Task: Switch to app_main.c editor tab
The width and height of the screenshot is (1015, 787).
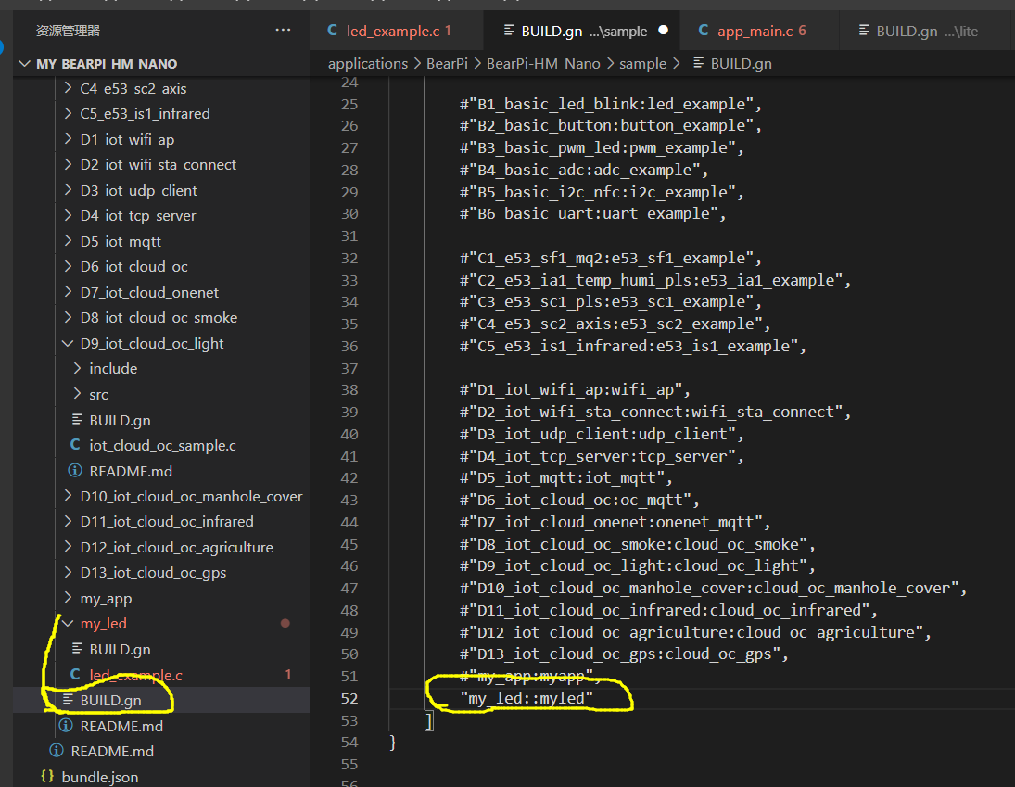Action: point(759,31)
